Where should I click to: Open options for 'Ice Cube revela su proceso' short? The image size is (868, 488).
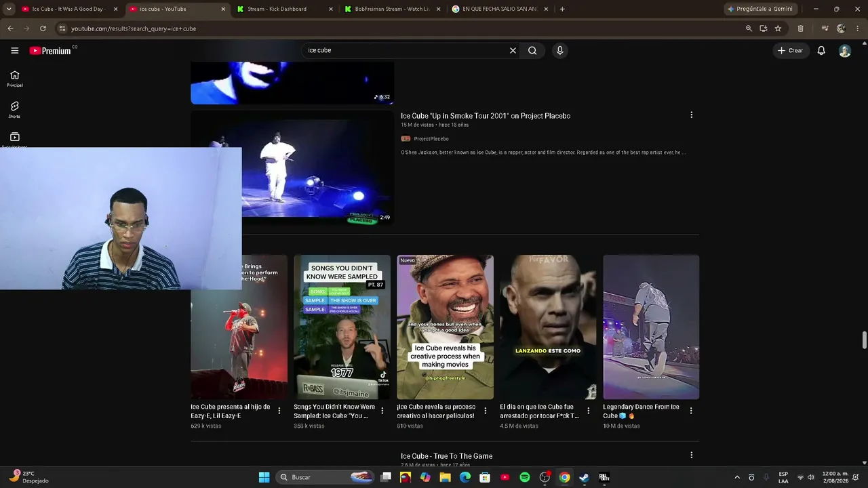click(x=485, y=411)
